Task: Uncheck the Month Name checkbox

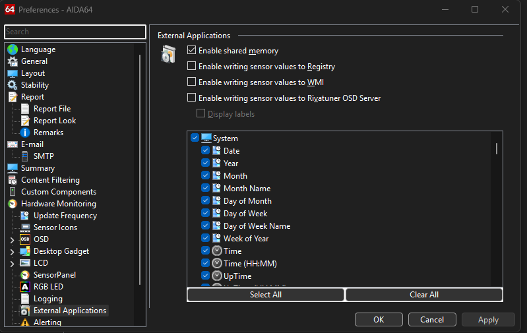Action: coord(205,188)
